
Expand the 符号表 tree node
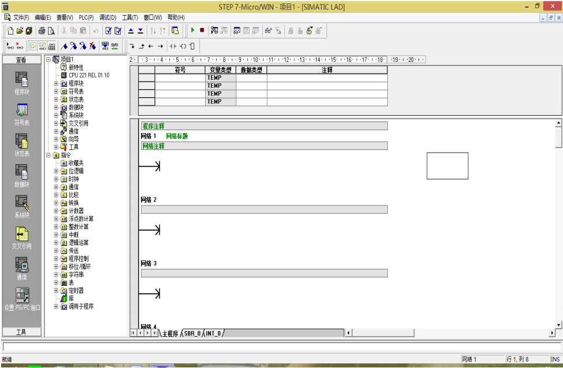click(x=56, y=91)
